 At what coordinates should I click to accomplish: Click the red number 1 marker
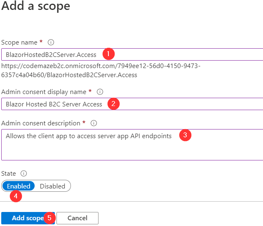[x=108, y=54]
